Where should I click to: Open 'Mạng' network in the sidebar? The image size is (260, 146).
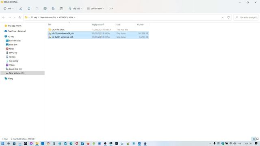point(10,78)
